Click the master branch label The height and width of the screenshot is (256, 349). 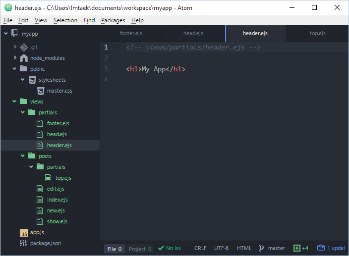[277, 248]
